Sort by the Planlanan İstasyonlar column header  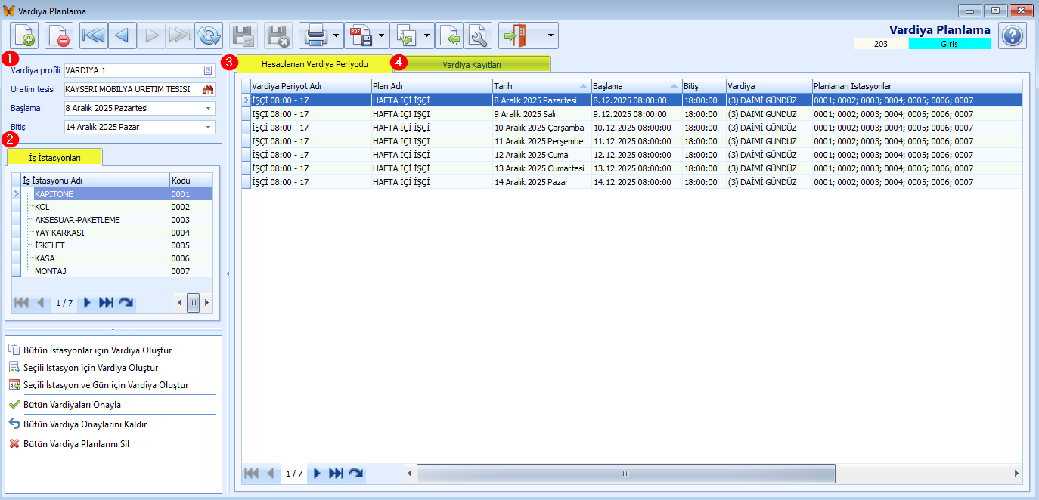(x=917, y=86)
